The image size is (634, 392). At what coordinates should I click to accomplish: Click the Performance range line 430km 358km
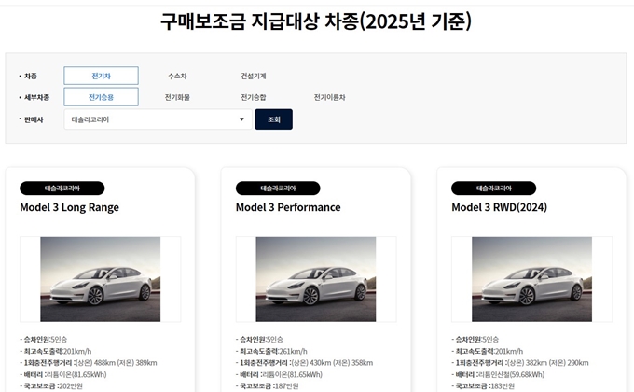(x=305, y=363)
